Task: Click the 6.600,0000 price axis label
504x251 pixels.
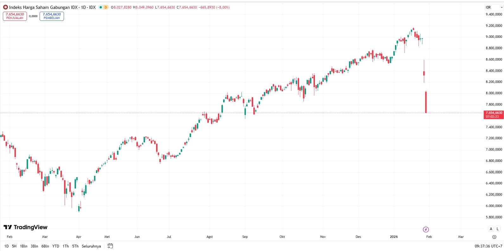Action: point(494,172)
